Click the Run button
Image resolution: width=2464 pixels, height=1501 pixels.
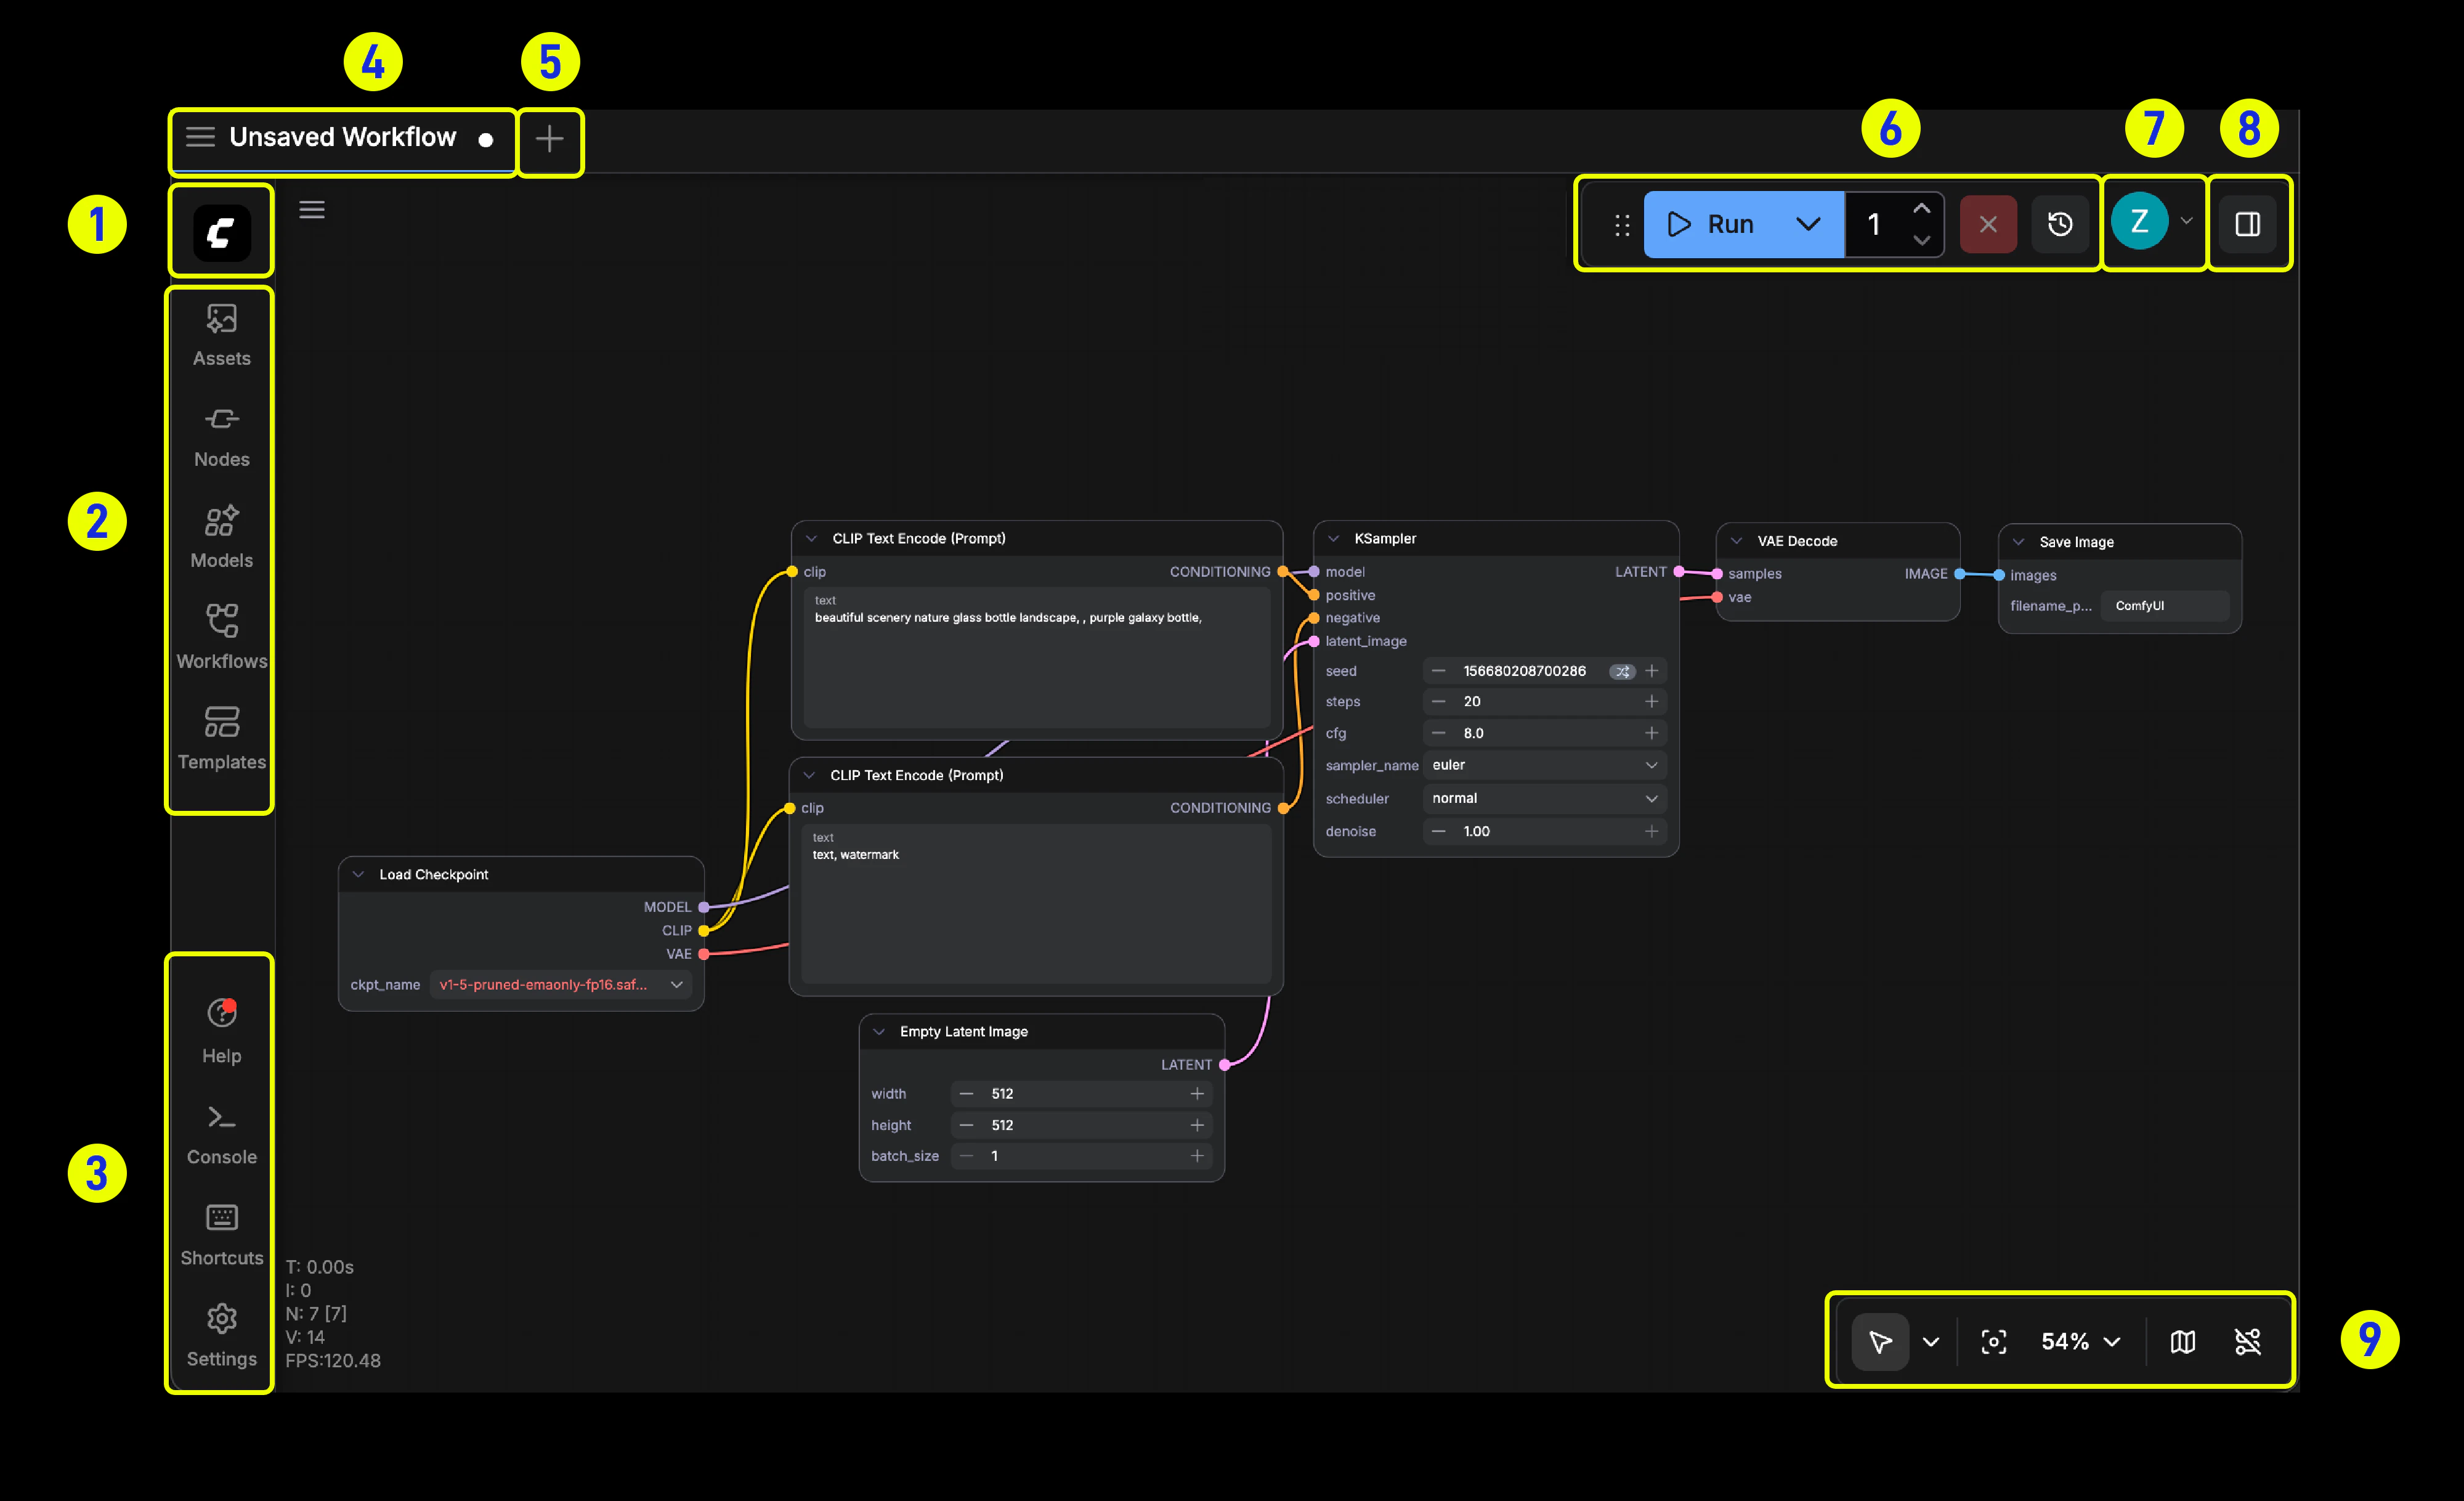[1712, 224]
